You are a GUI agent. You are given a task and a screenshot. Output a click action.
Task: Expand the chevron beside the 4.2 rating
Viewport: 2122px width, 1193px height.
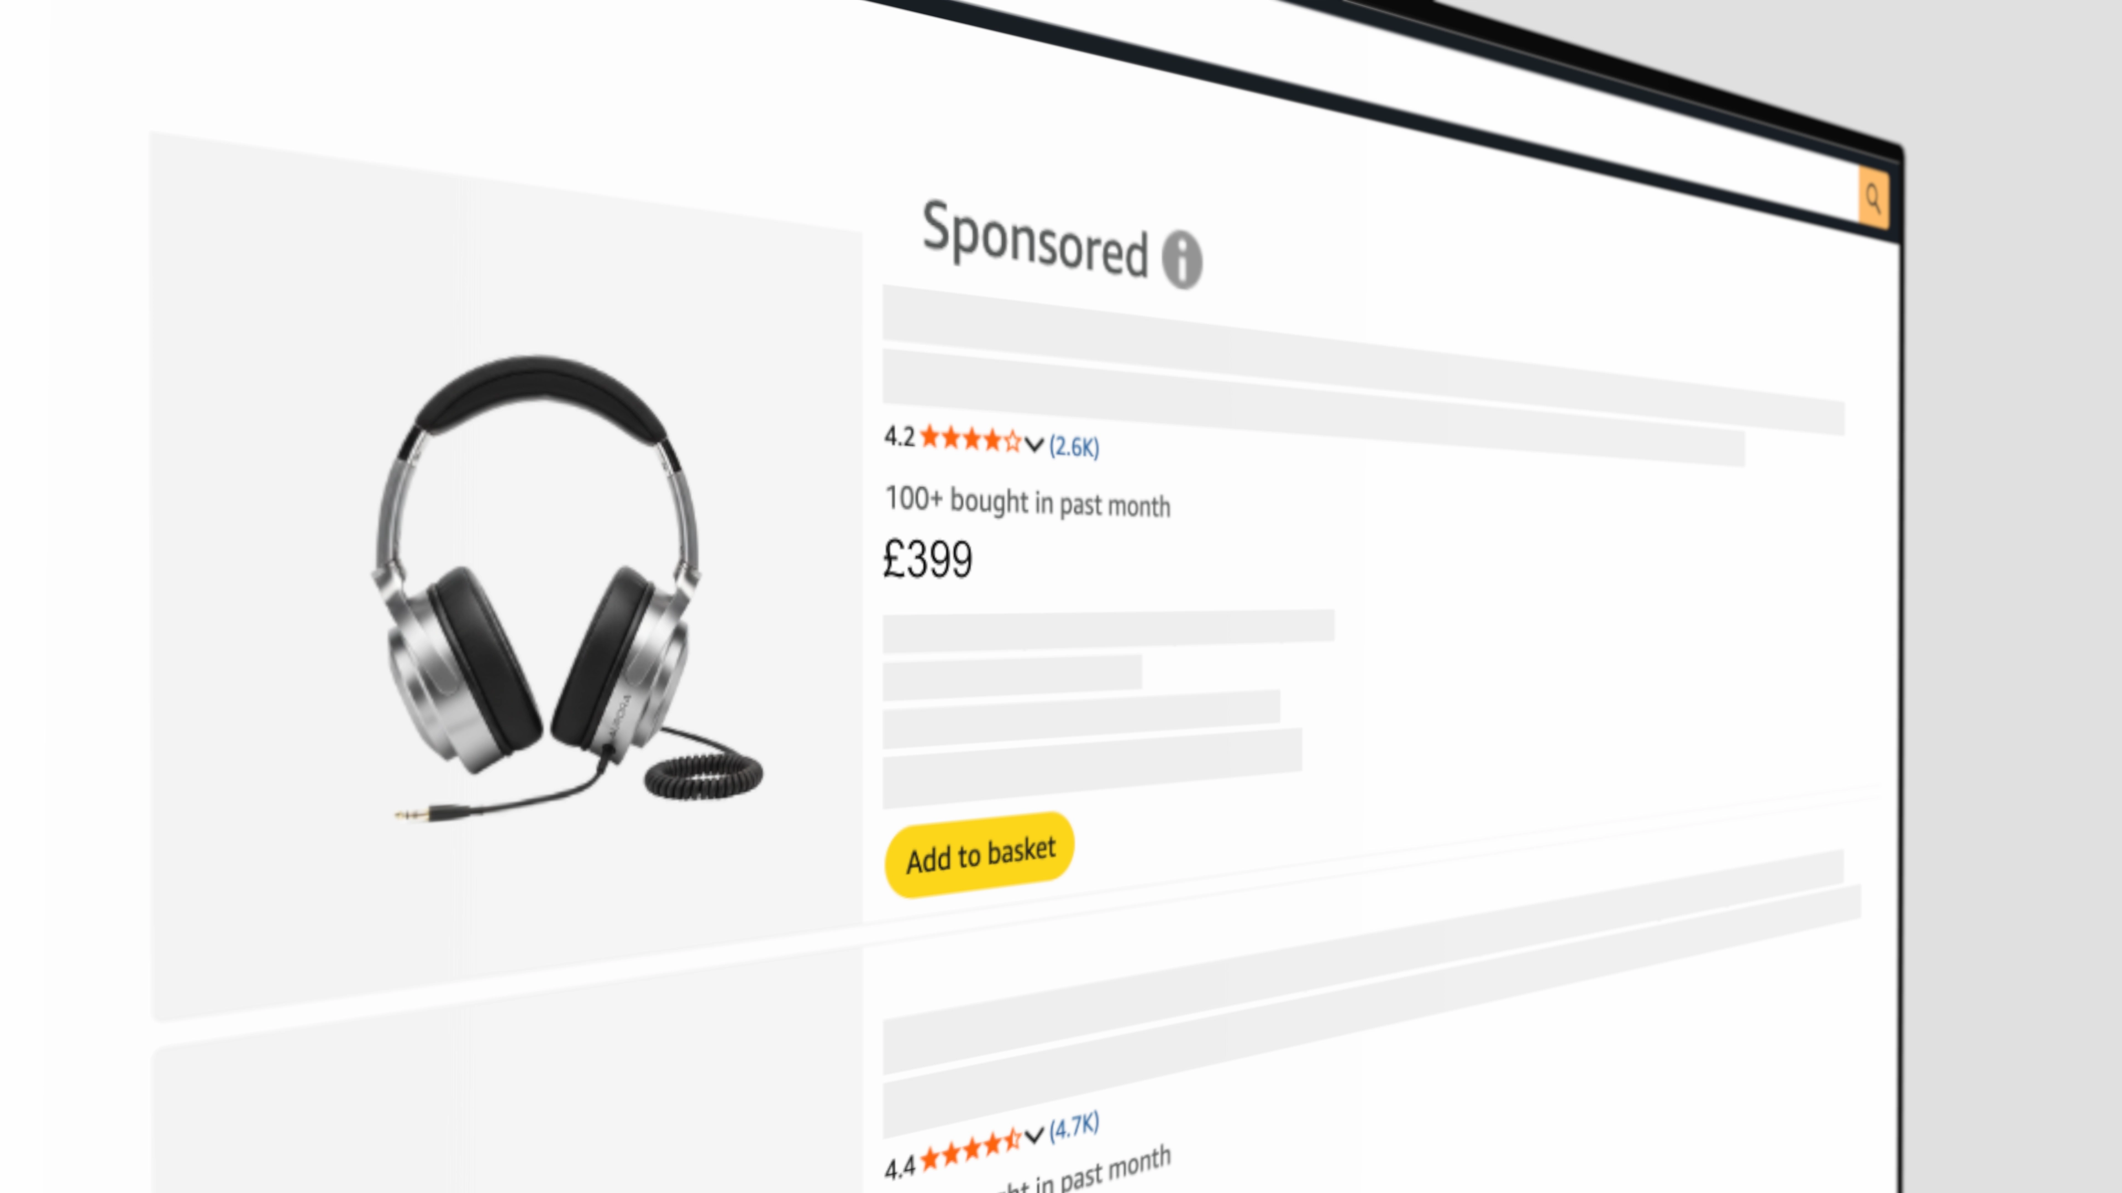point(1034,445)
